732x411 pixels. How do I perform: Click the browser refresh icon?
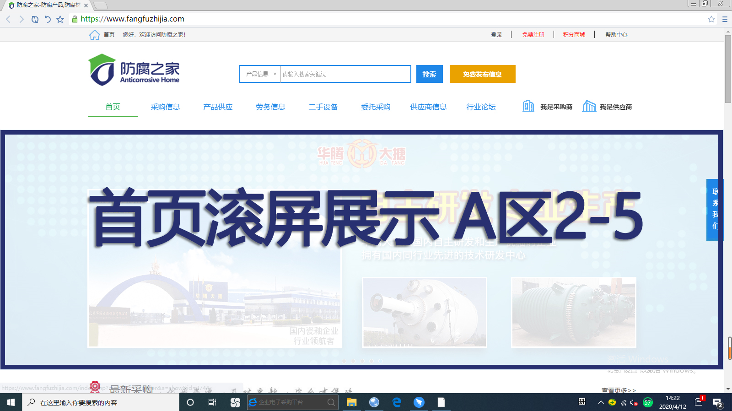pyautogui.click(x=35, y=19)
